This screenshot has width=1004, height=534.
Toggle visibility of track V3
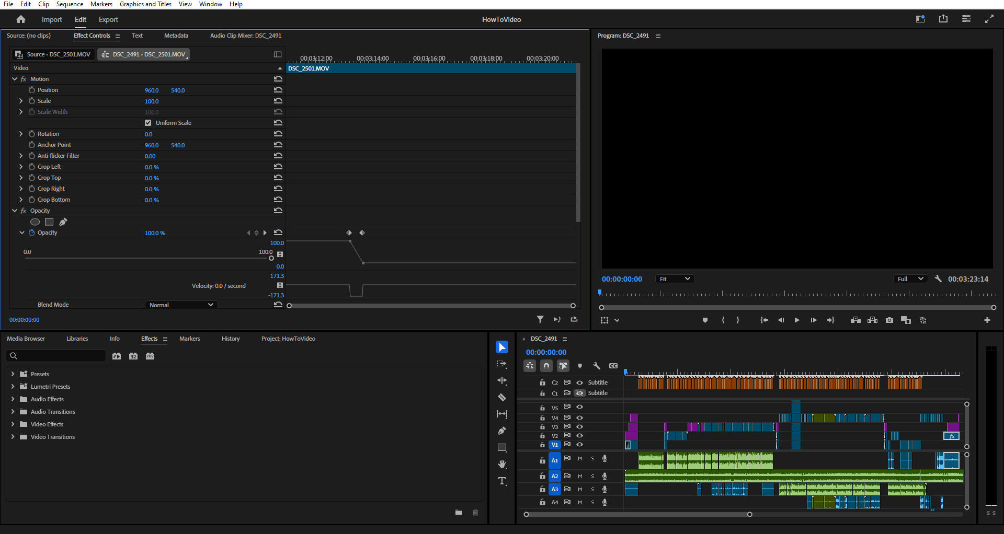click(x=579, y=427)
